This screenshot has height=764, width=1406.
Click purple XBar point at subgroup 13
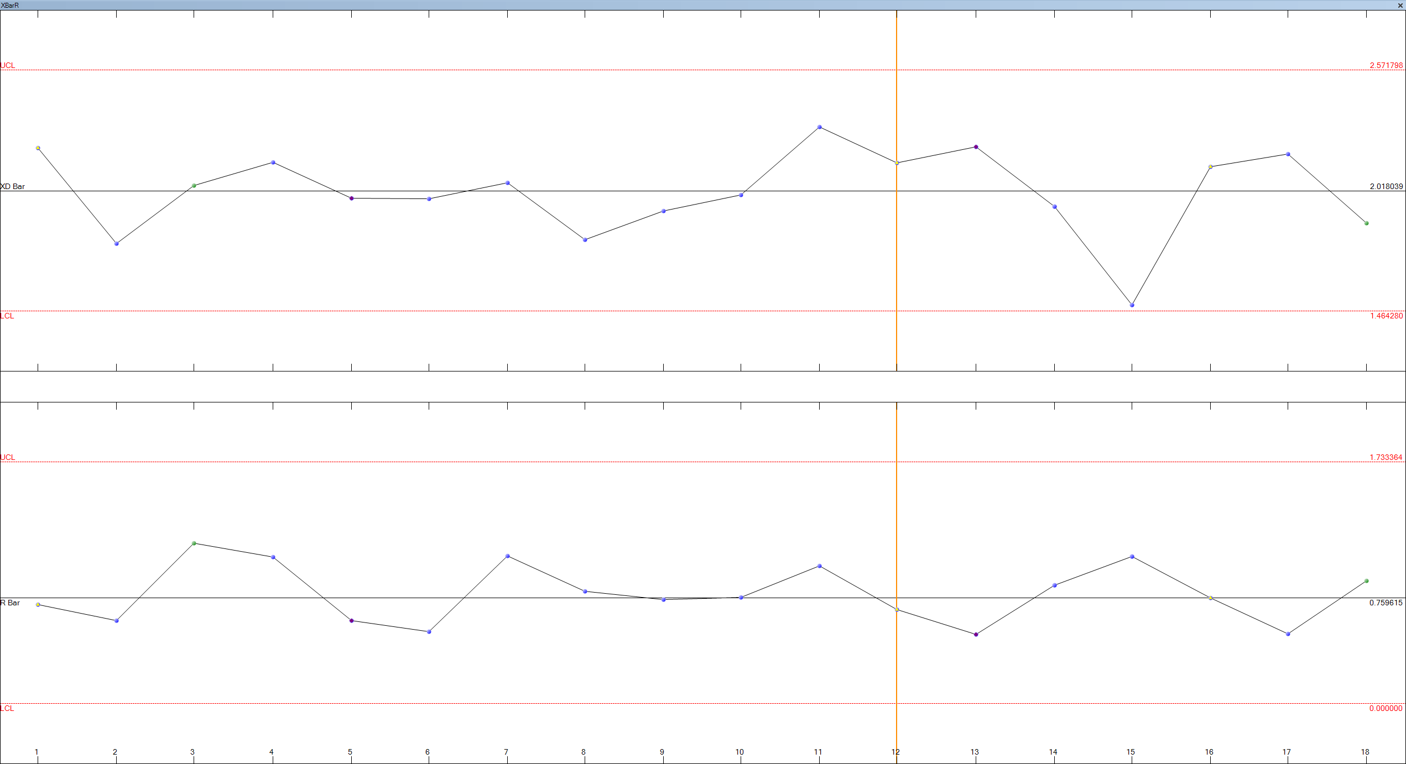click(x=976, y=147)
